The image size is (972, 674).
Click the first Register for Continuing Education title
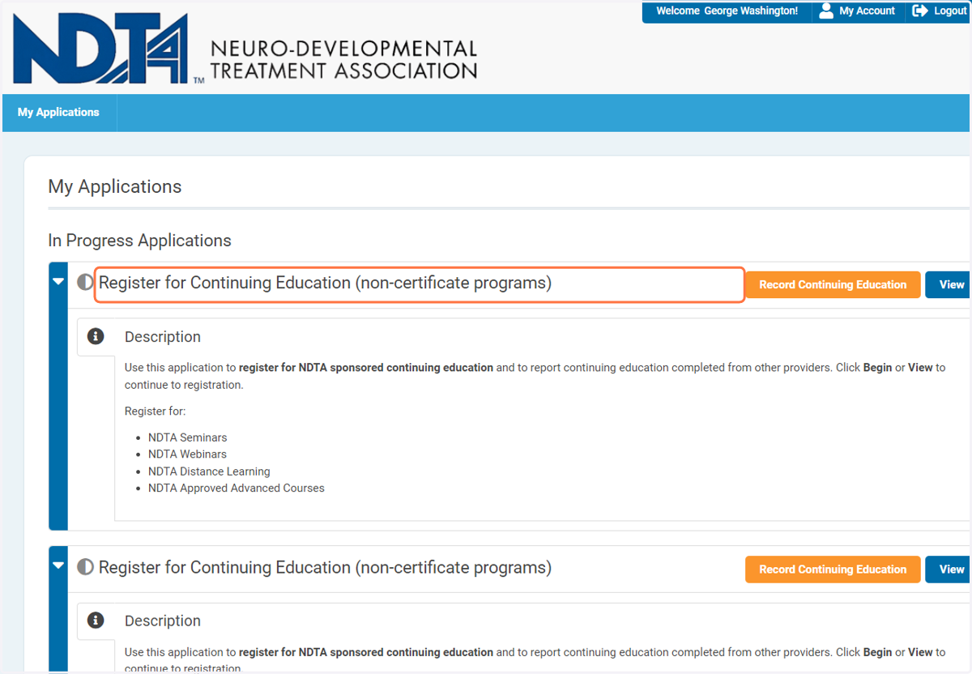325,284
